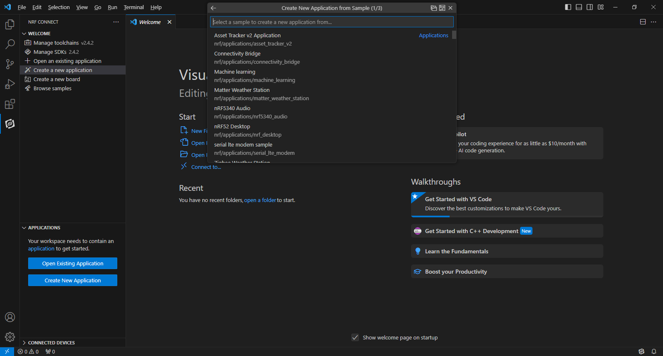Open the Accounts icon

pos(10,317)
